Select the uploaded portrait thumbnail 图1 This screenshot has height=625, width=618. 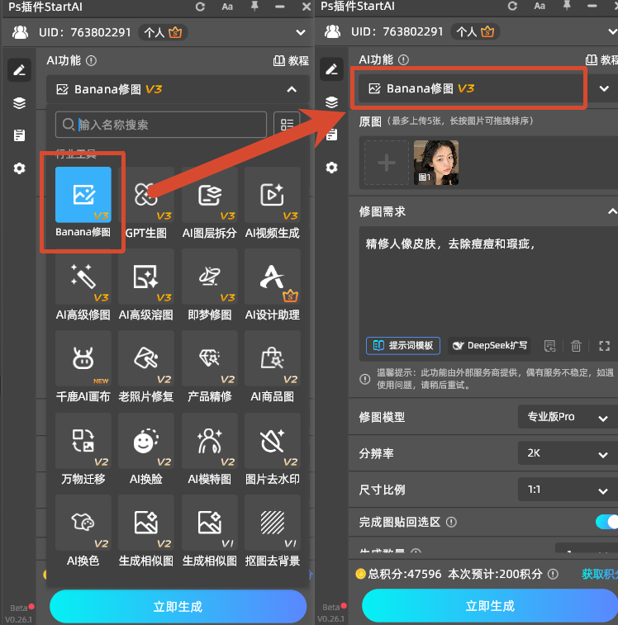[435, 163]
